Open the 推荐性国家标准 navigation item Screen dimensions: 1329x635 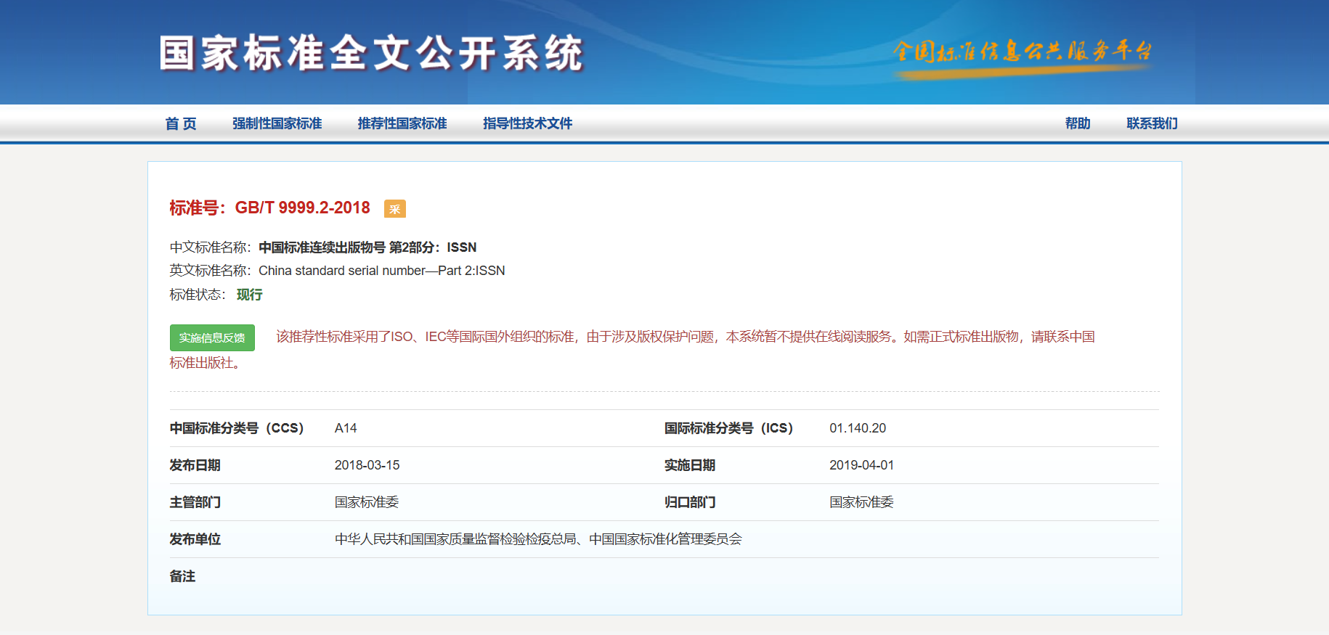(402, 123)
